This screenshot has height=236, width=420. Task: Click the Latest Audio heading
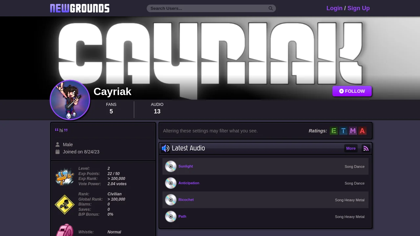[x=188, y=148]
